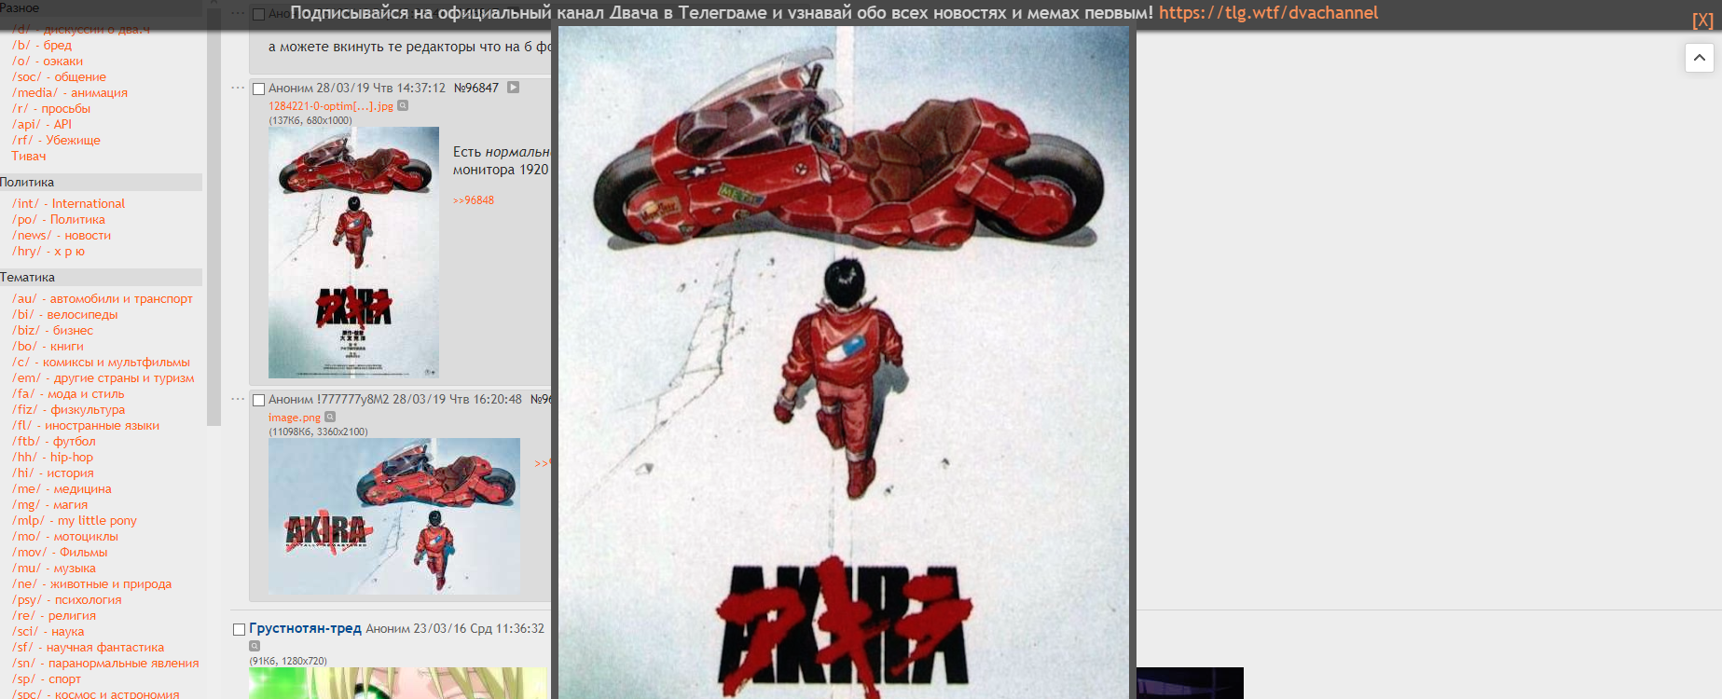
Task: Go to the /b/ - бред board
Action: (x=42, y=45)
